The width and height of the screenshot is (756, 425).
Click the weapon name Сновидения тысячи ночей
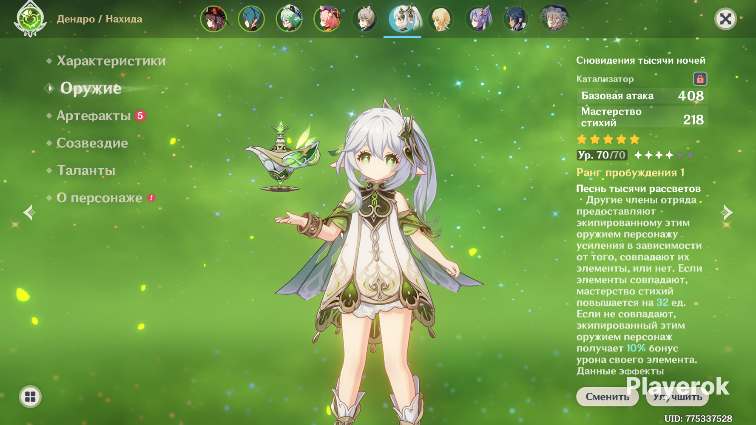tap(640, 60)
